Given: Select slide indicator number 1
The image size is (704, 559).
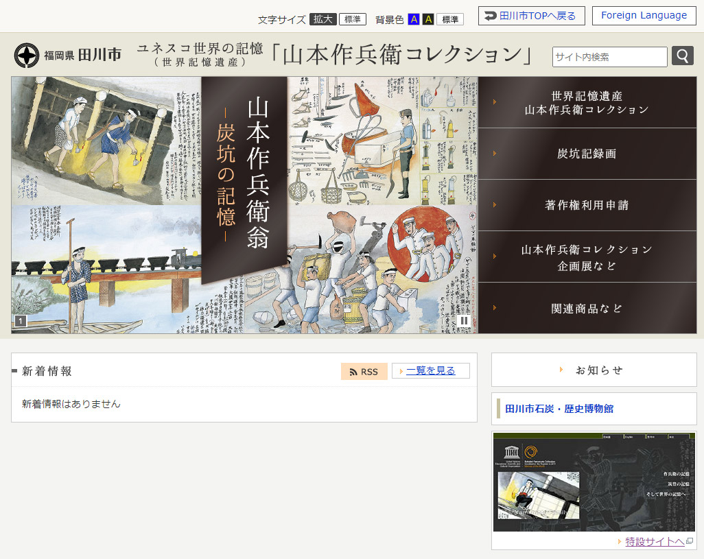Looking at the screenshot, I should [21, 321].
